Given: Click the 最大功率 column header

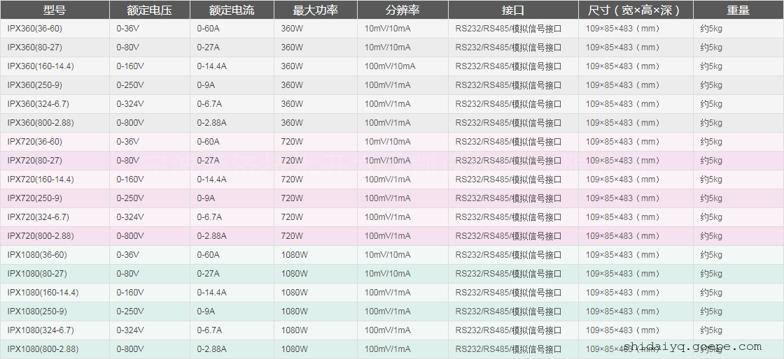Looking at the screenshot, I should pyautogui.click(x=315, y=10).
